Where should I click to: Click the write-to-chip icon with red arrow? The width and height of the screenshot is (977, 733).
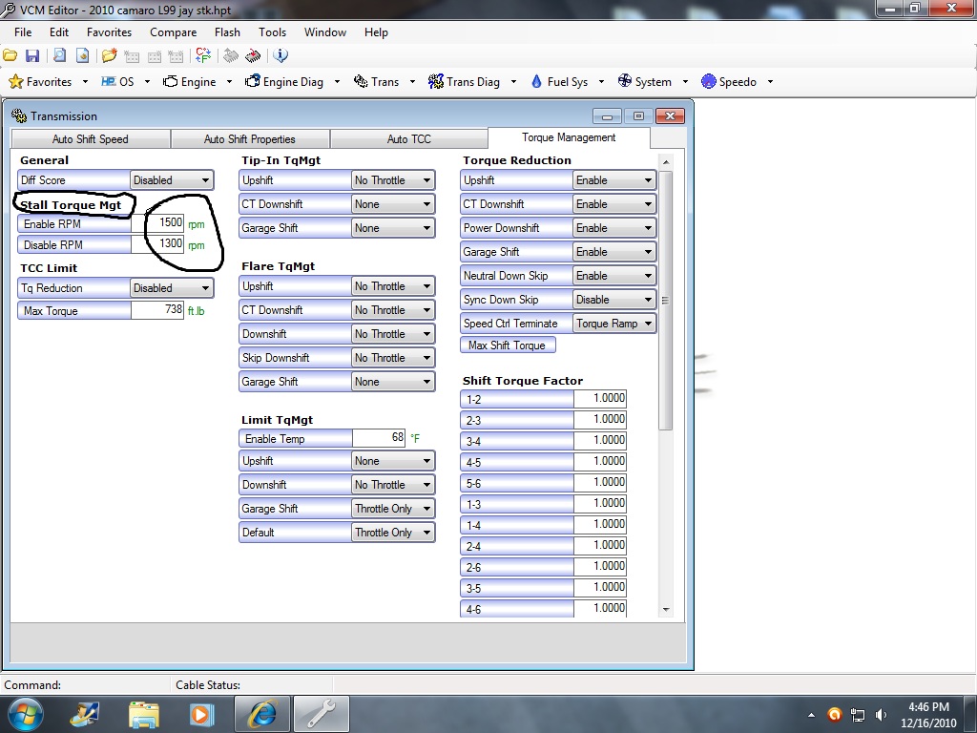(x=253, y=56)
